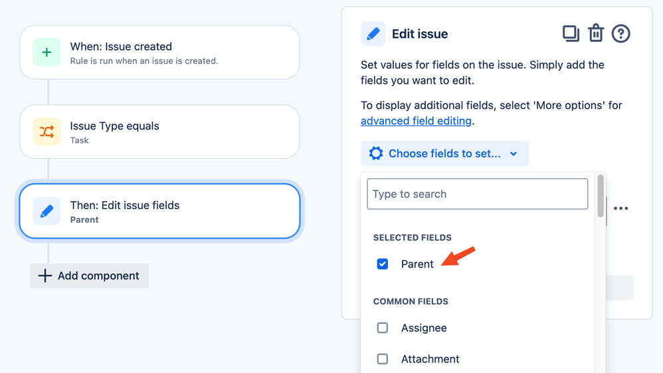The width and height of the screenshot is (663, 373).
Task: Open the Choose fields to set dropdown
Action: [444, 153]
